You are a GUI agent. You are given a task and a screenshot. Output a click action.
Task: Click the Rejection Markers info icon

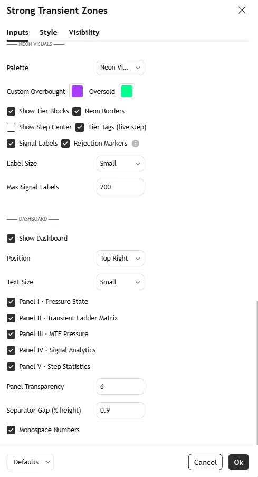click(136, 144)
